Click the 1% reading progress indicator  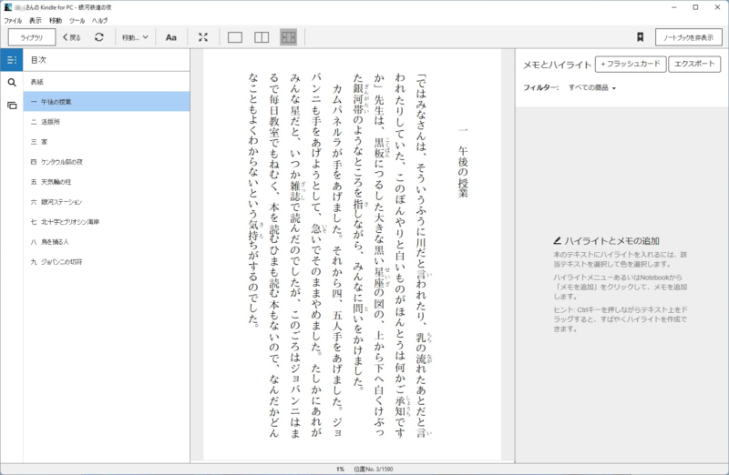click(340, 469)
